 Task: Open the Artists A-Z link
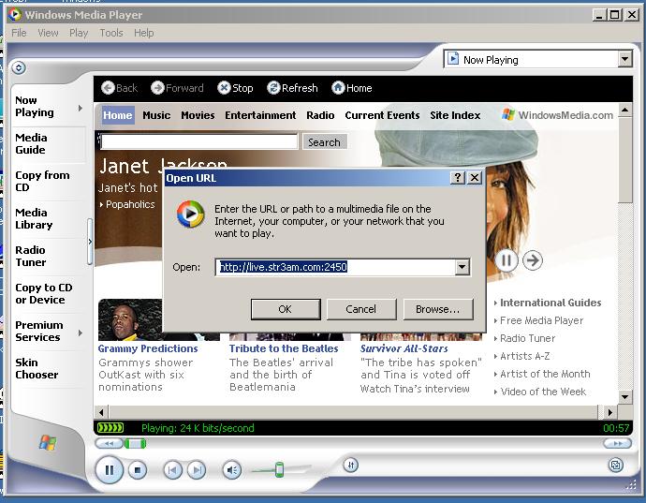(x=524, y=356)
